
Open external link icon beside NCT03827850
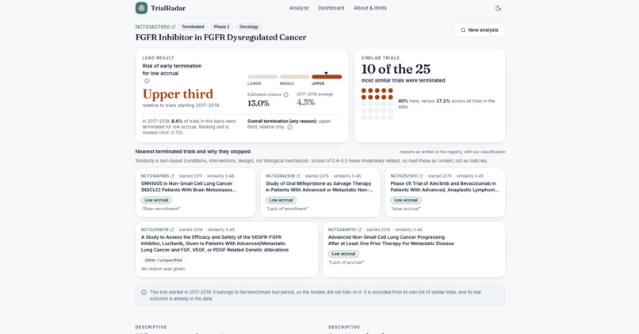tap(173, 27)
